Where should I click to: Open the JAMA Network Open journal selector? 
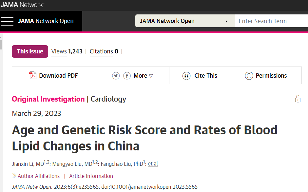coord(185,21)
